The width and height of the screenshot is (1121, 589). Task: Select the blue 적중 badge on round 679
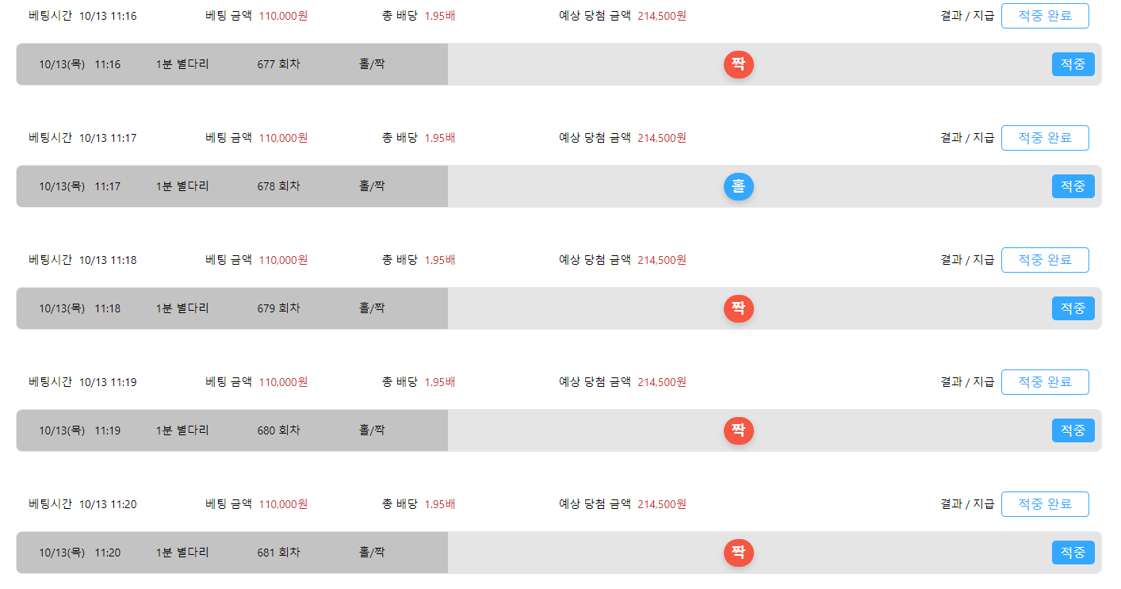coord(1073,308)
